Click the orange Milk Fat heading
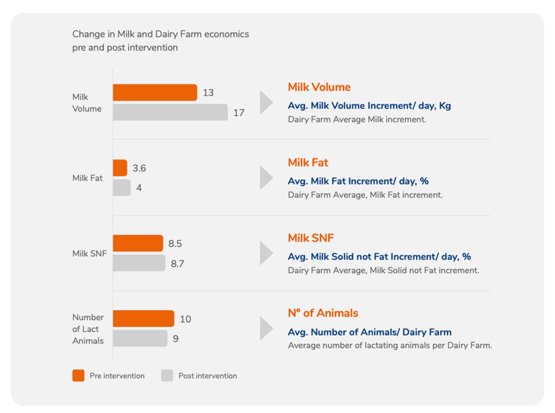Image resolution: width=555 pixels, height=413 pixels. tap(308, 162)
